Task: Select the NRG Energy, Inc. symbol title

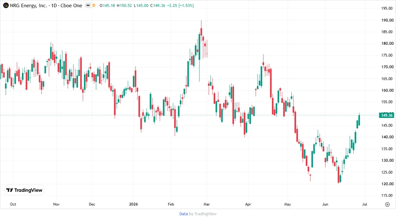Action: pyautogui.click(x=28, y=5)
